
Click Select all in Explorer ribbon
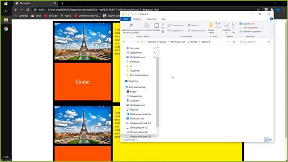tap(247, 24)
